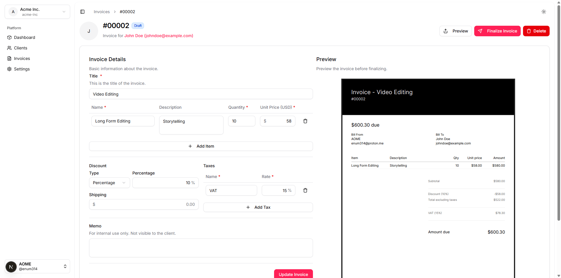Screen dimensions: 561x278
Task: Click enum314@proton.me in Bill From
Action: (x=367, y=143)
